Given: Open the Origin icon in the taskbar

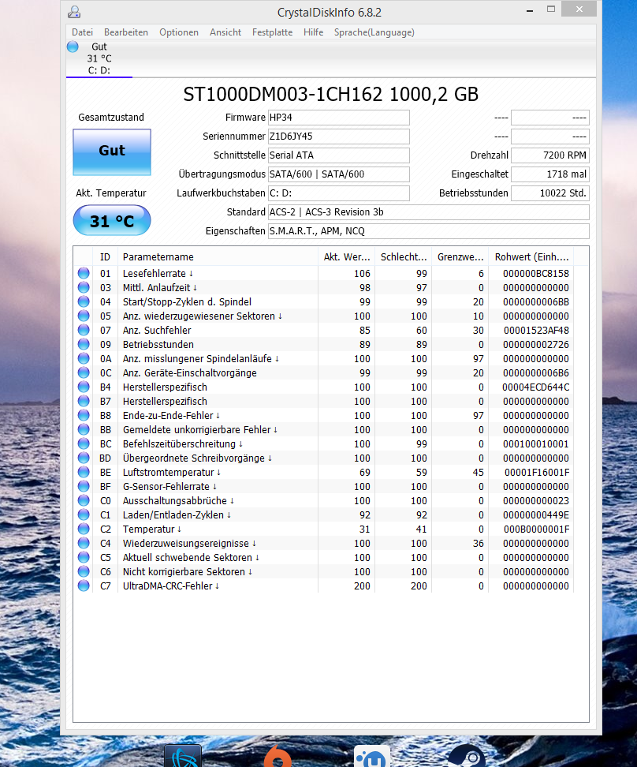Looking at the screenshot, I should coord(278,756).
